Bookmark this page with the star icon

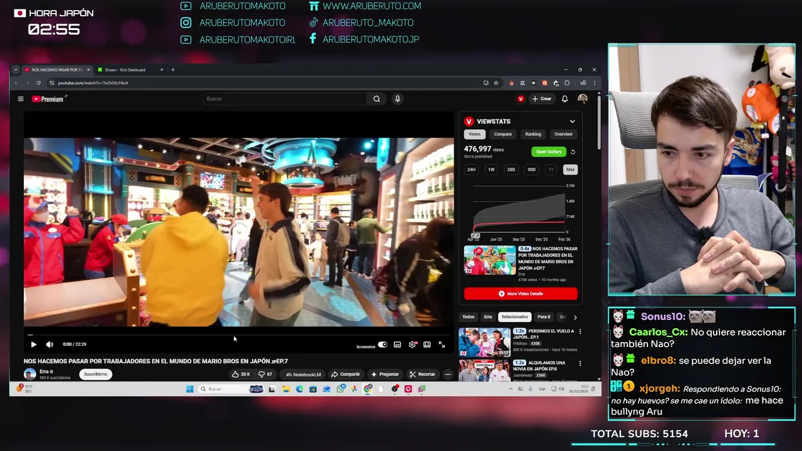pos(496,83)
